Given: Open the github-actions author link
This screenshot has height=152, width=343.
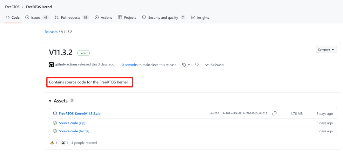Looking at the screenshot, I should click(x=66, y=64).
